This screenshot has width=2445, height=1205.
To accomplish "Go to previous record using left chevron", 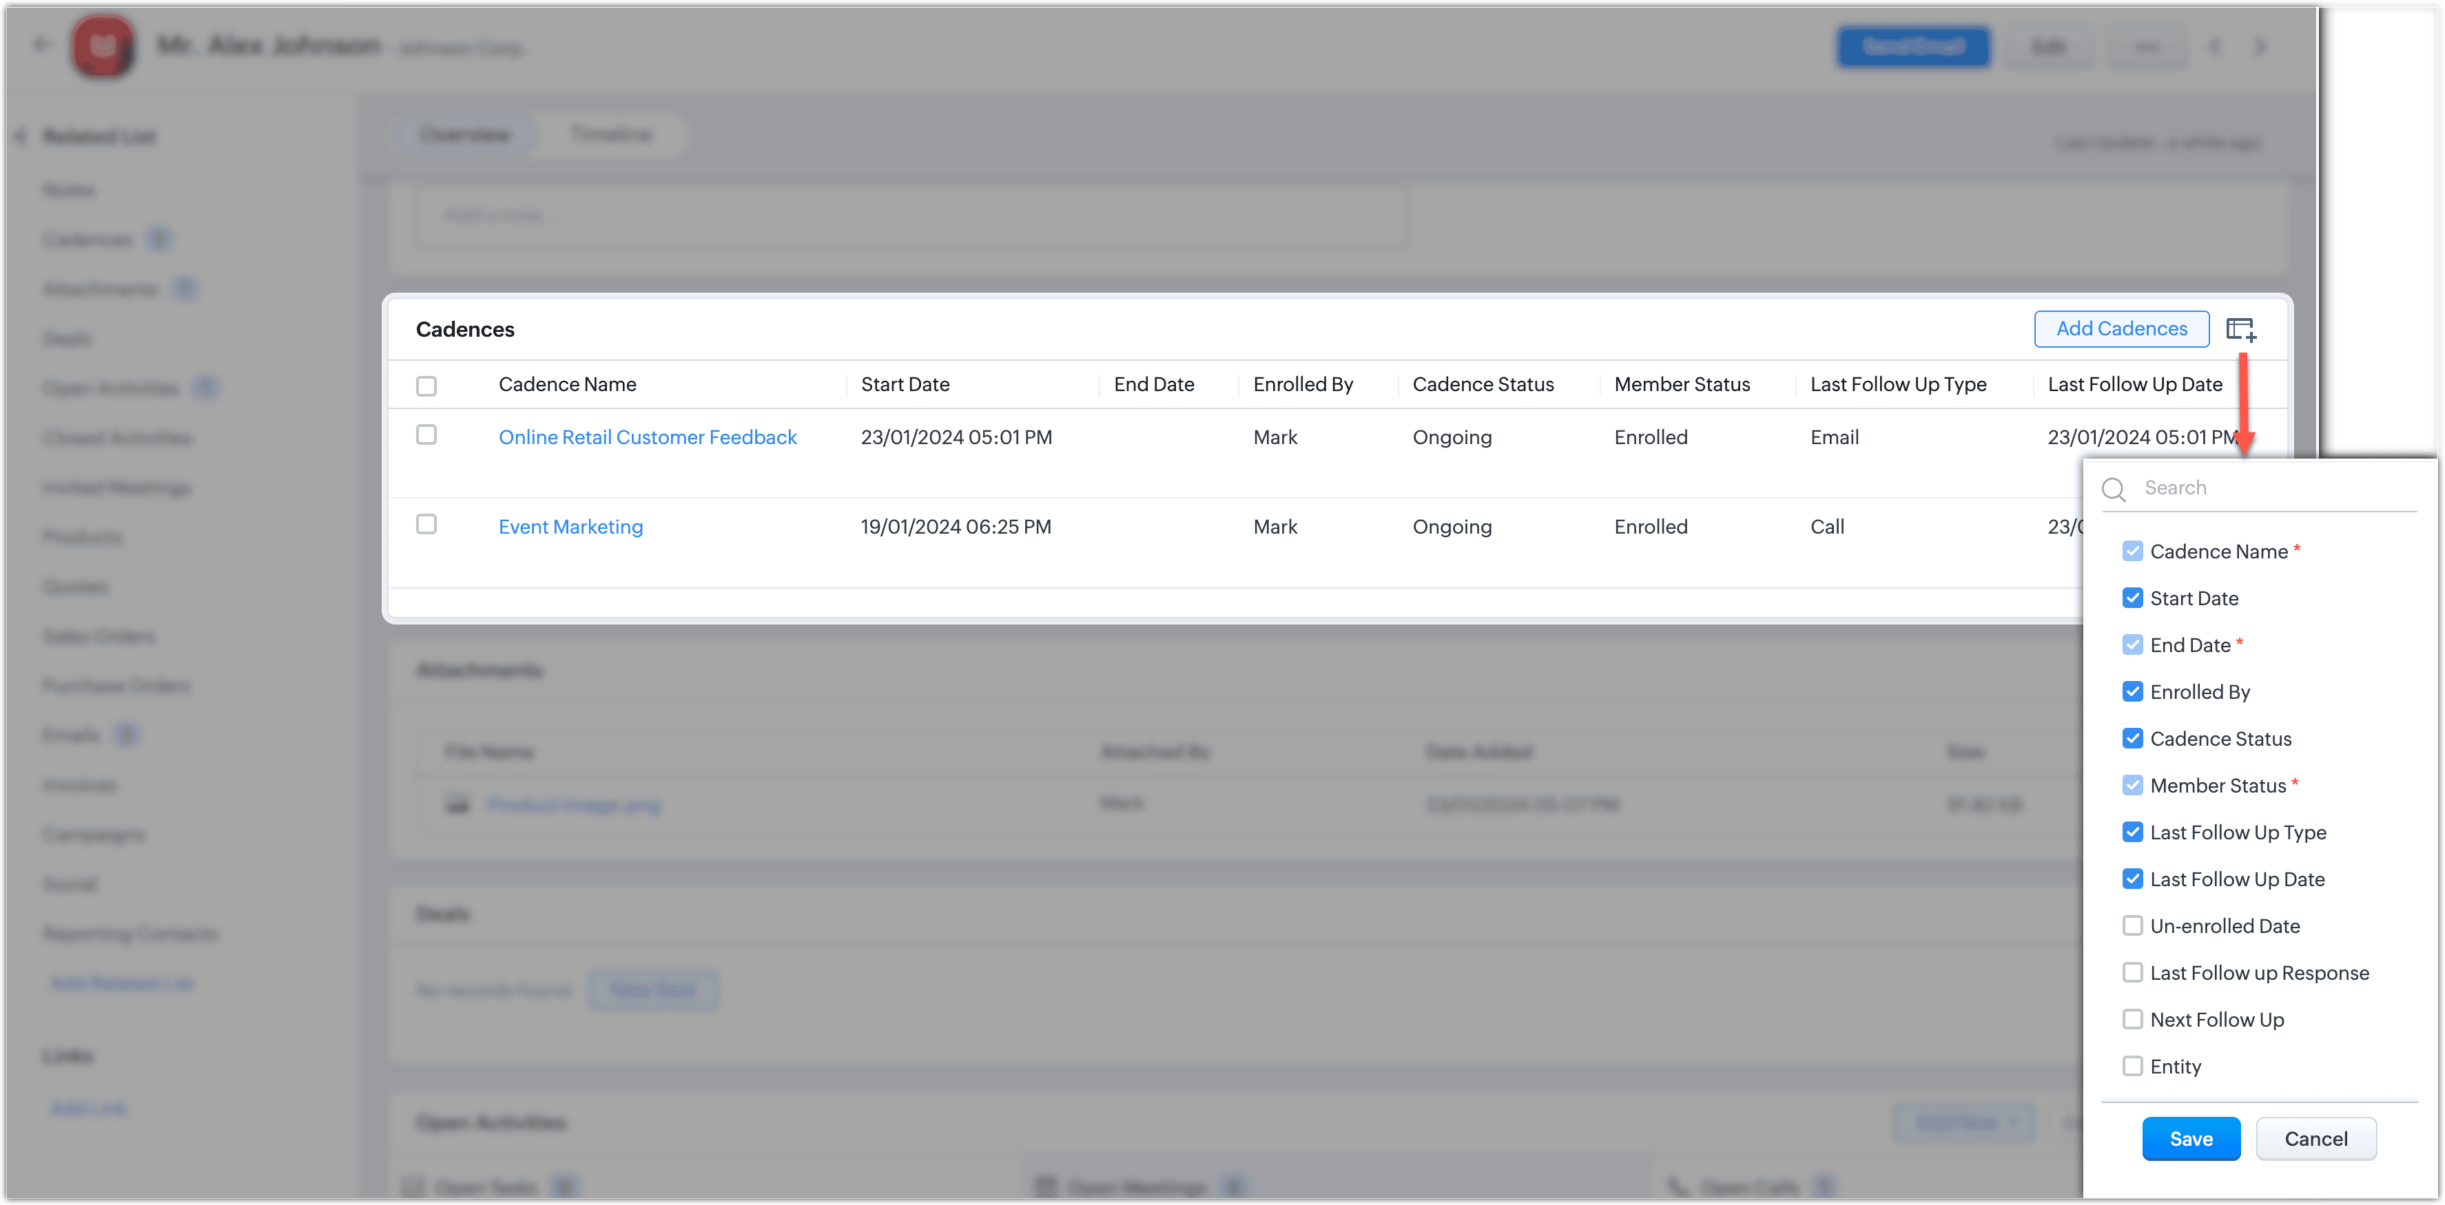I will coord(2214,48).
